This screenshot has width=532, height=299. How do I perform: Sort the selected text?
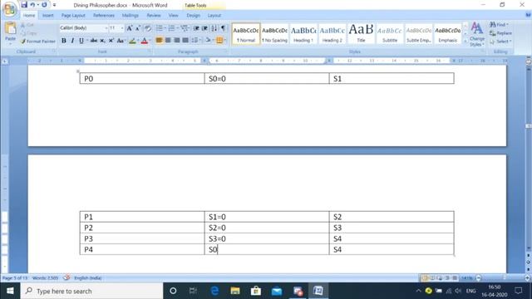(x=214, y=28)
